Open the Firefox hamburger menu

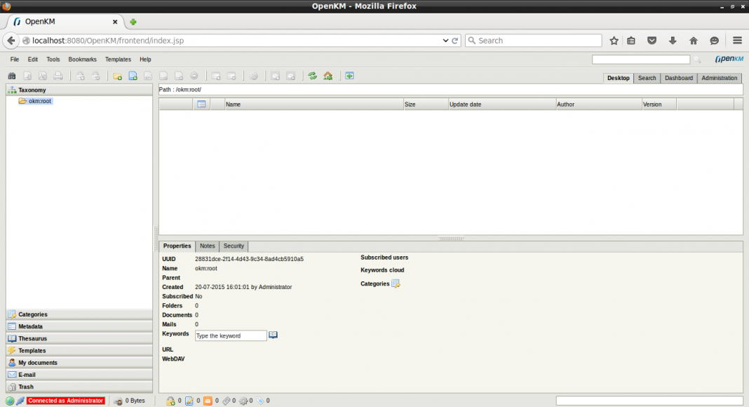[x=737, y=41]
